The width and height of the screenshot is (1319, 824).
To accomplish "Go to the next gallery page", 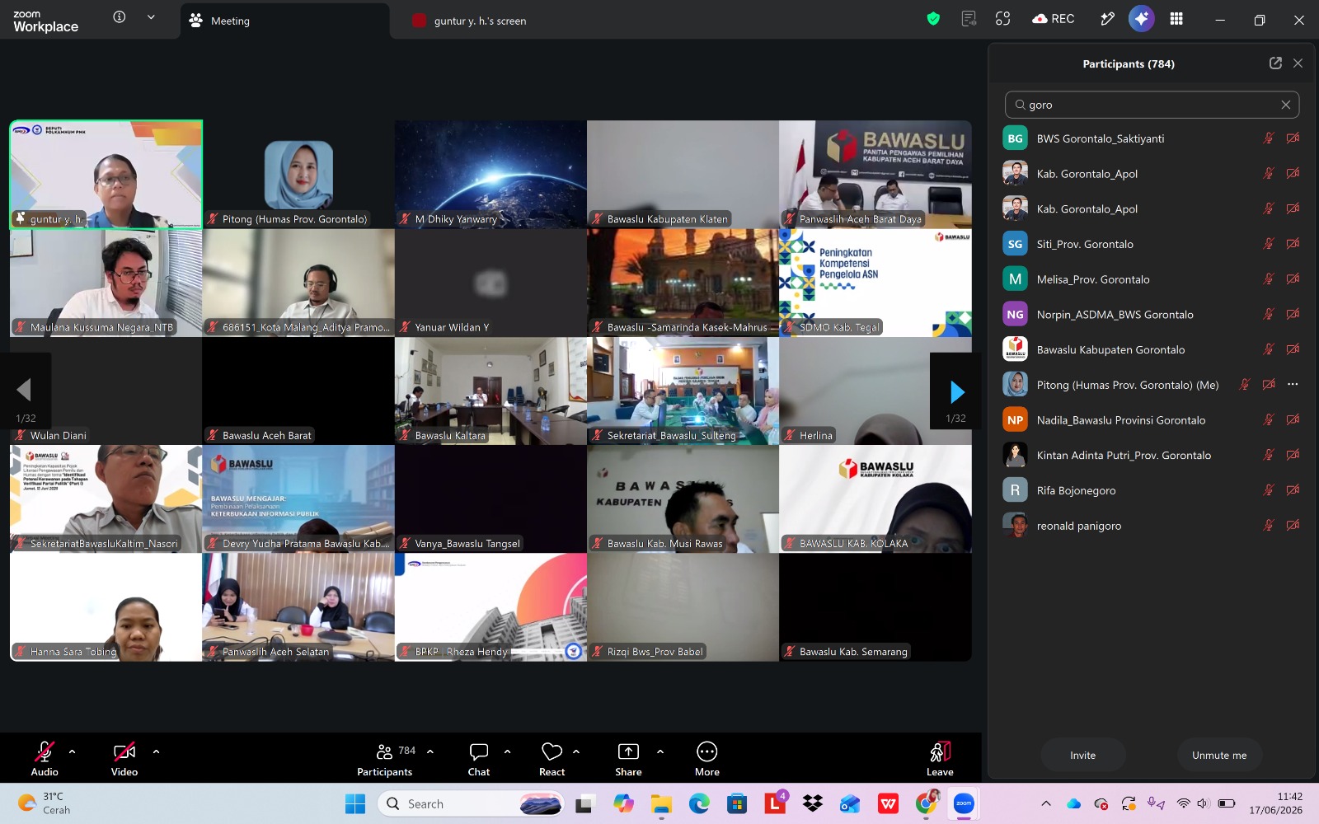I will click(x=956, y=391).
